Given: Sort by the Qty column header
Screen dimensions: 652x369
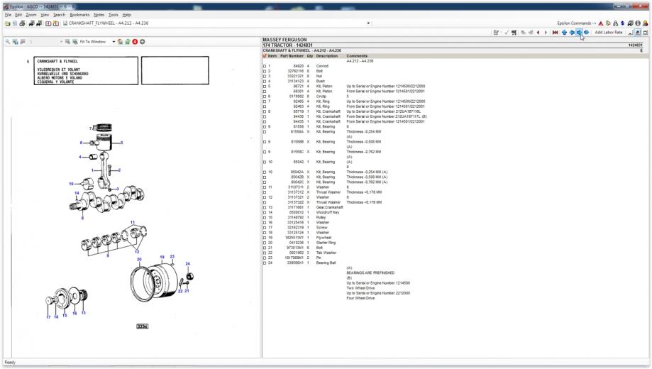Looking at the screenshot, I should pyautogui.click(x=310, y=56).
